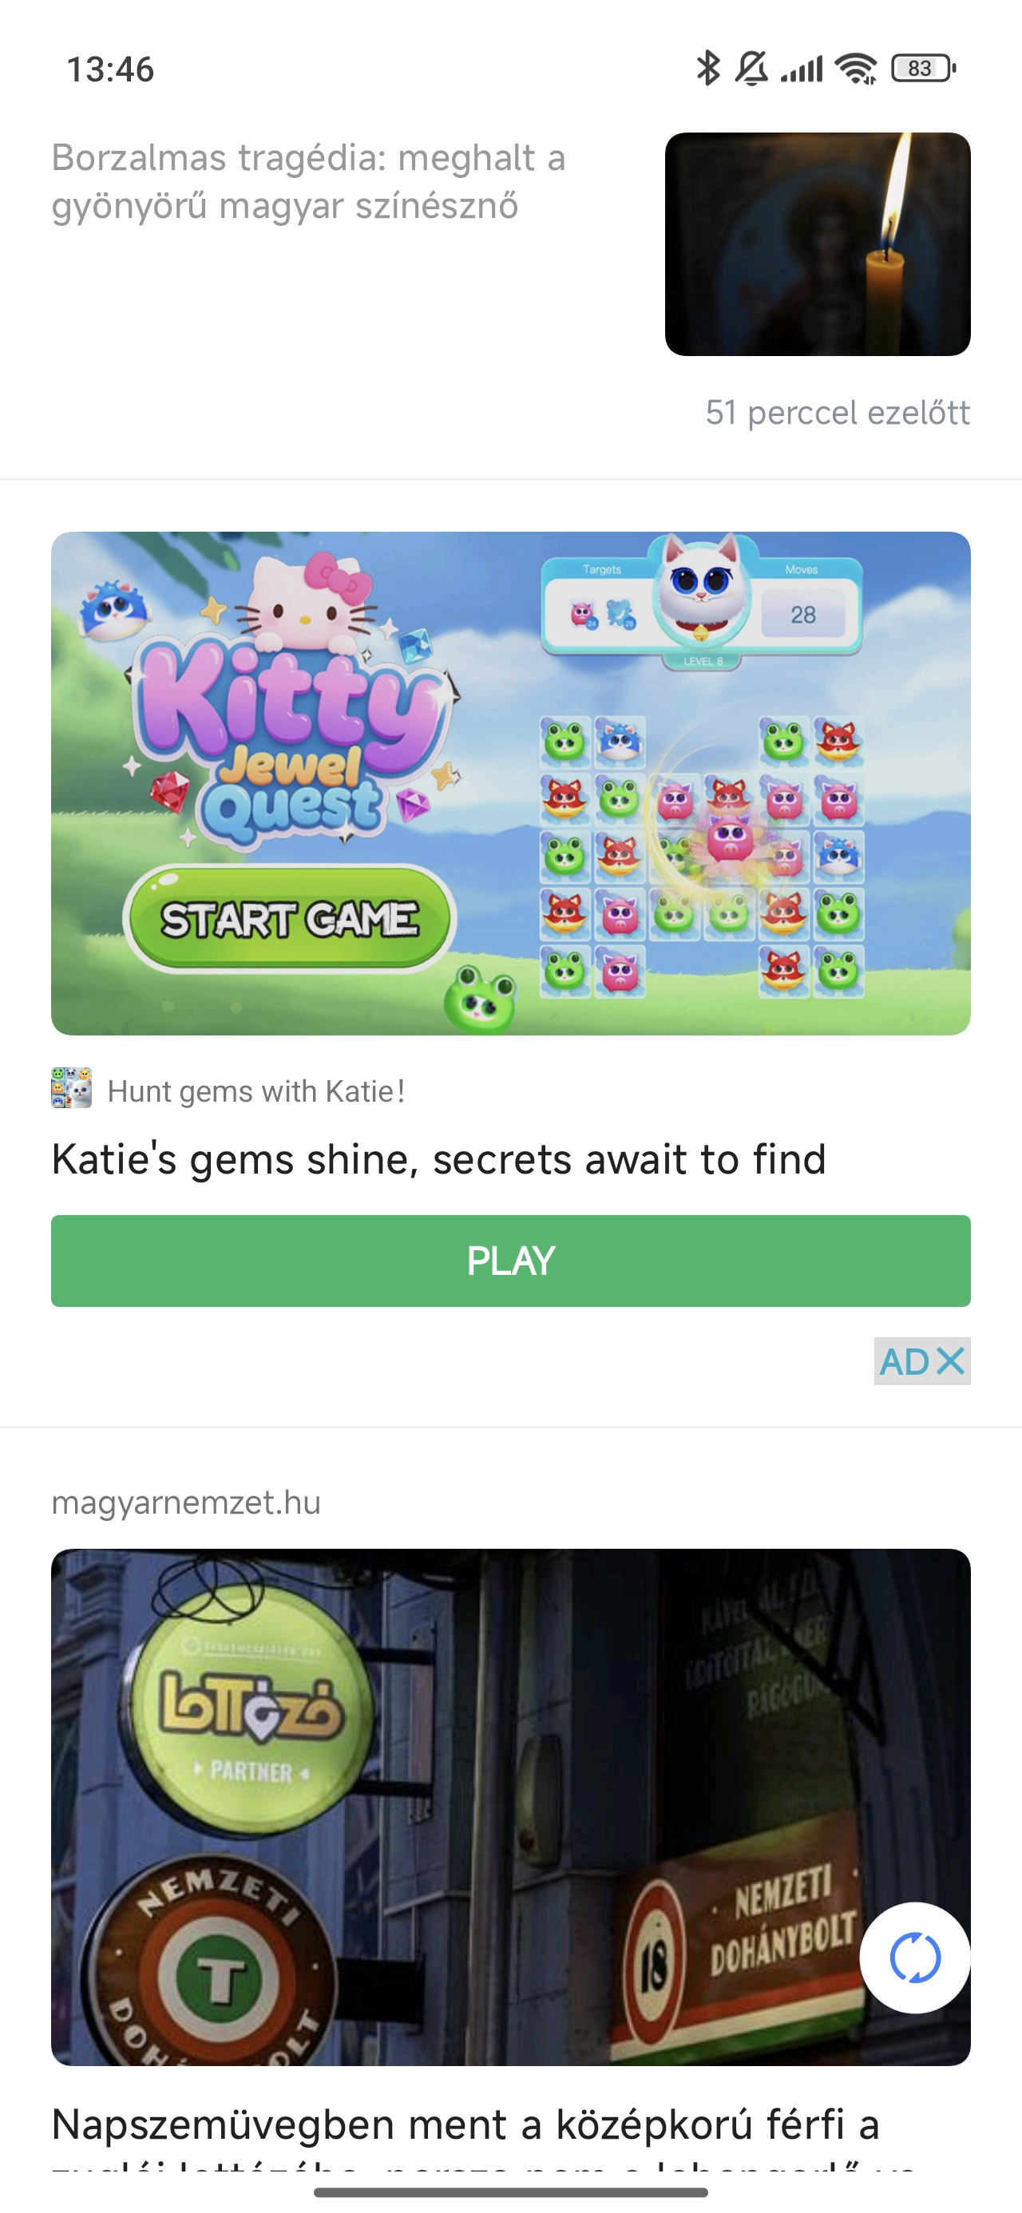Viewport: 1022px width, 2213px height.
Task: Tap START GAME in the ad banner
Action: [x=290, y=918]
